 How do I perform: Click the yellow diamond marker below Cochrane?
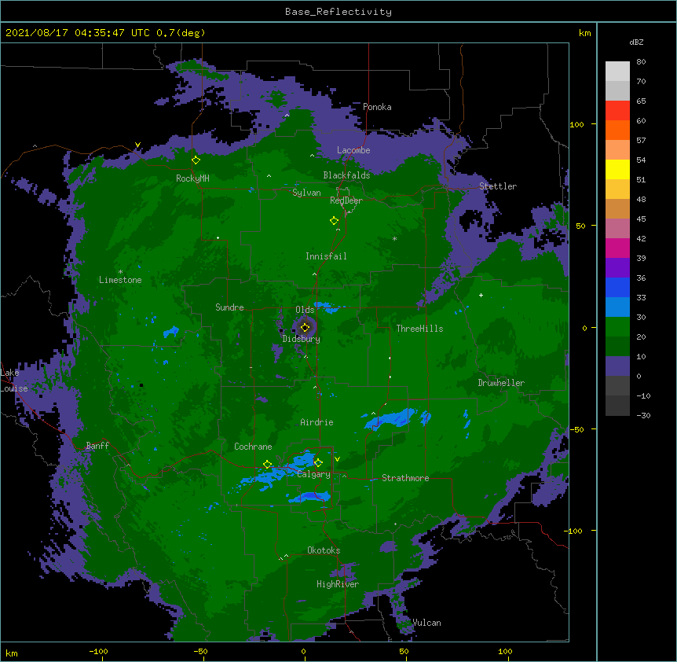[267, 465]
